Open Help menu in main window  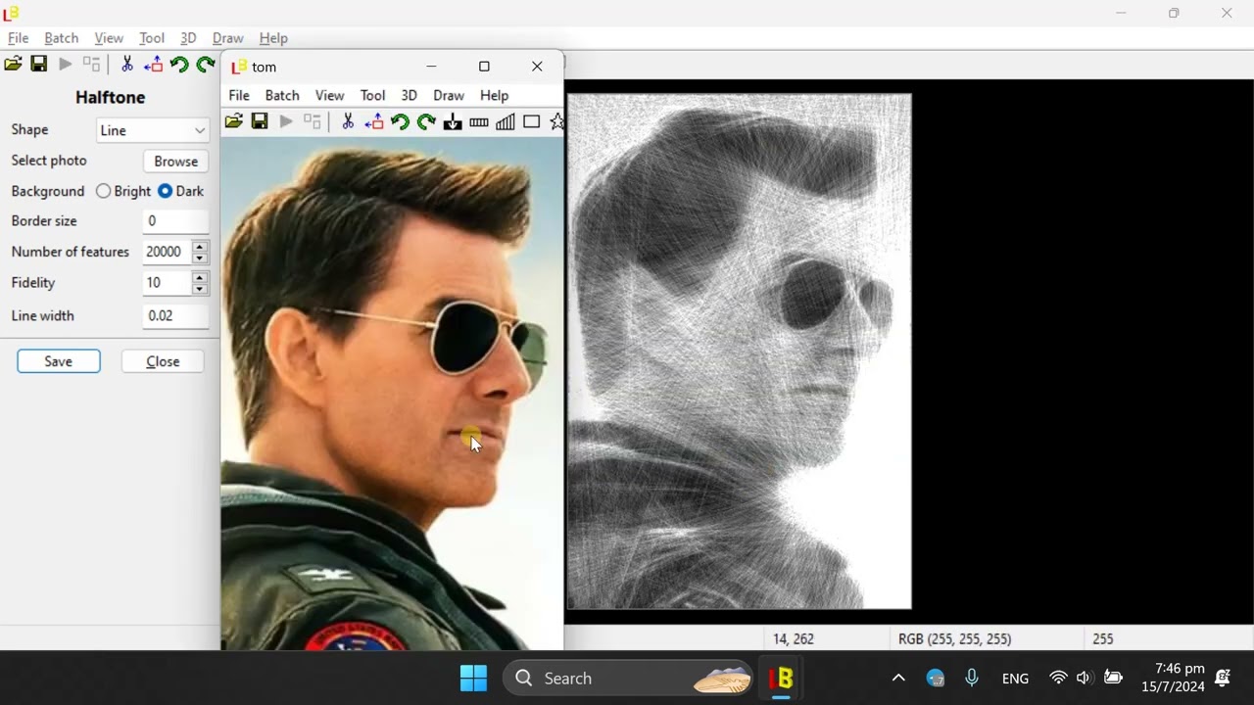click(273, 38)
